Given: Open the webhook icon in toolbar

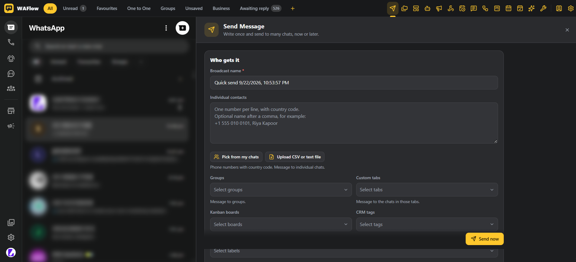Looking at the screenshot, I should pyautogui.click(x=451, y=8).
